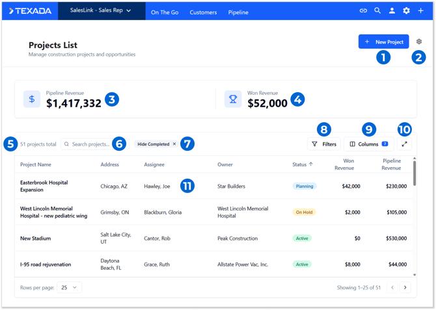Go to the On The Go tab
Viewport: 436px width, 310px height.
click(165, 12)
